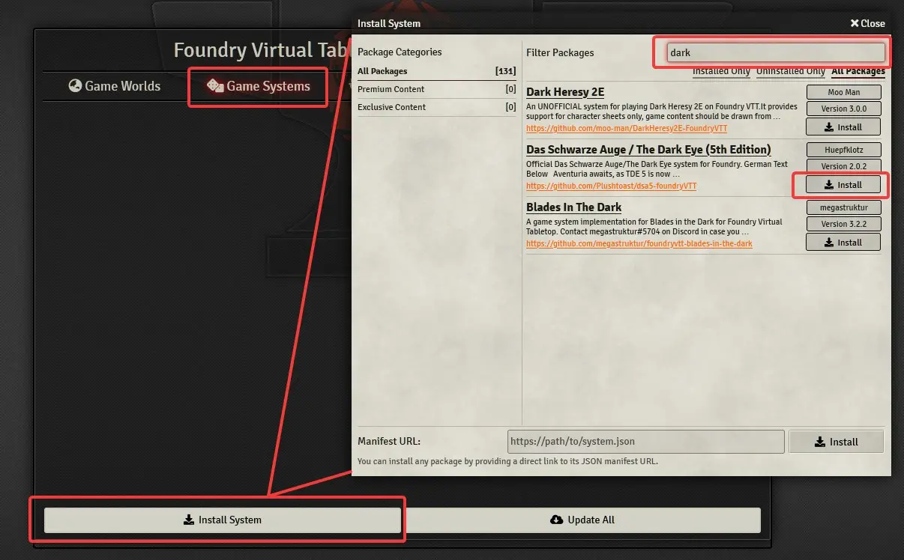Close the Install System dialog
The height and width of the screenshot is (560, 904).
[867, 23]
